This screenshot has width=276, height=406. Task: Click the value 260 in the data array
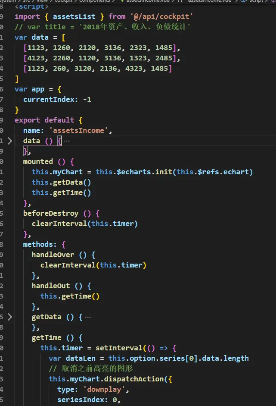point(59,68)
